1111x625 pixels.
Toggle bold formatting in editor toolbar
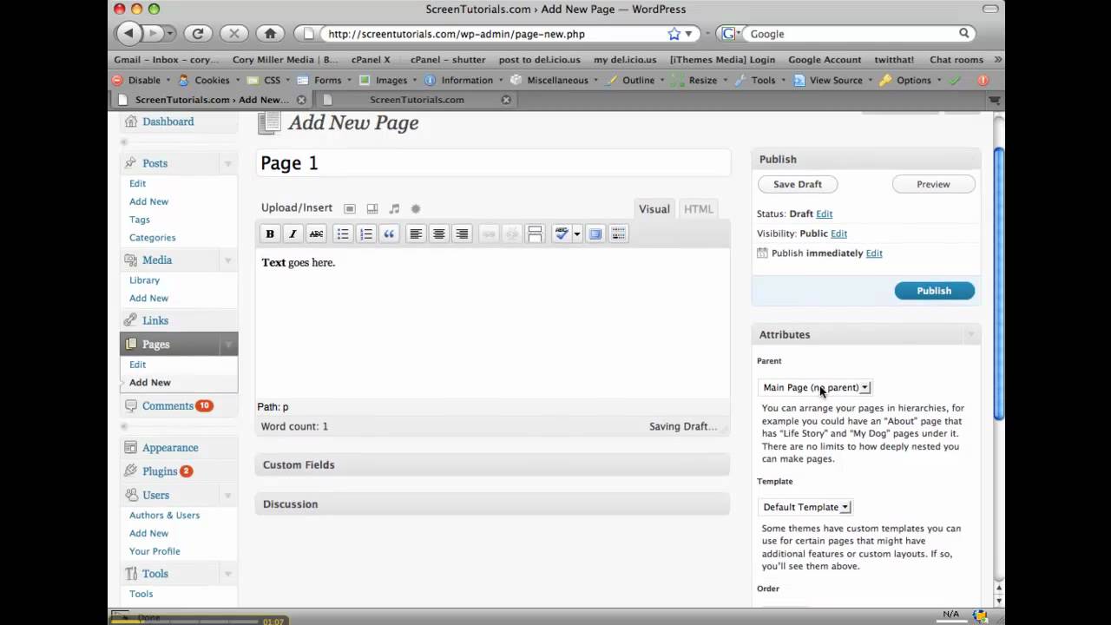[x=270, y=234]
